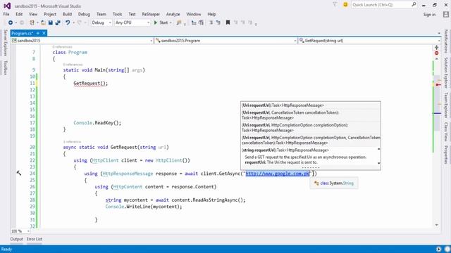Open the Analyze menu
The width and height of the screenshot is (451, 253).
(173, 14)
